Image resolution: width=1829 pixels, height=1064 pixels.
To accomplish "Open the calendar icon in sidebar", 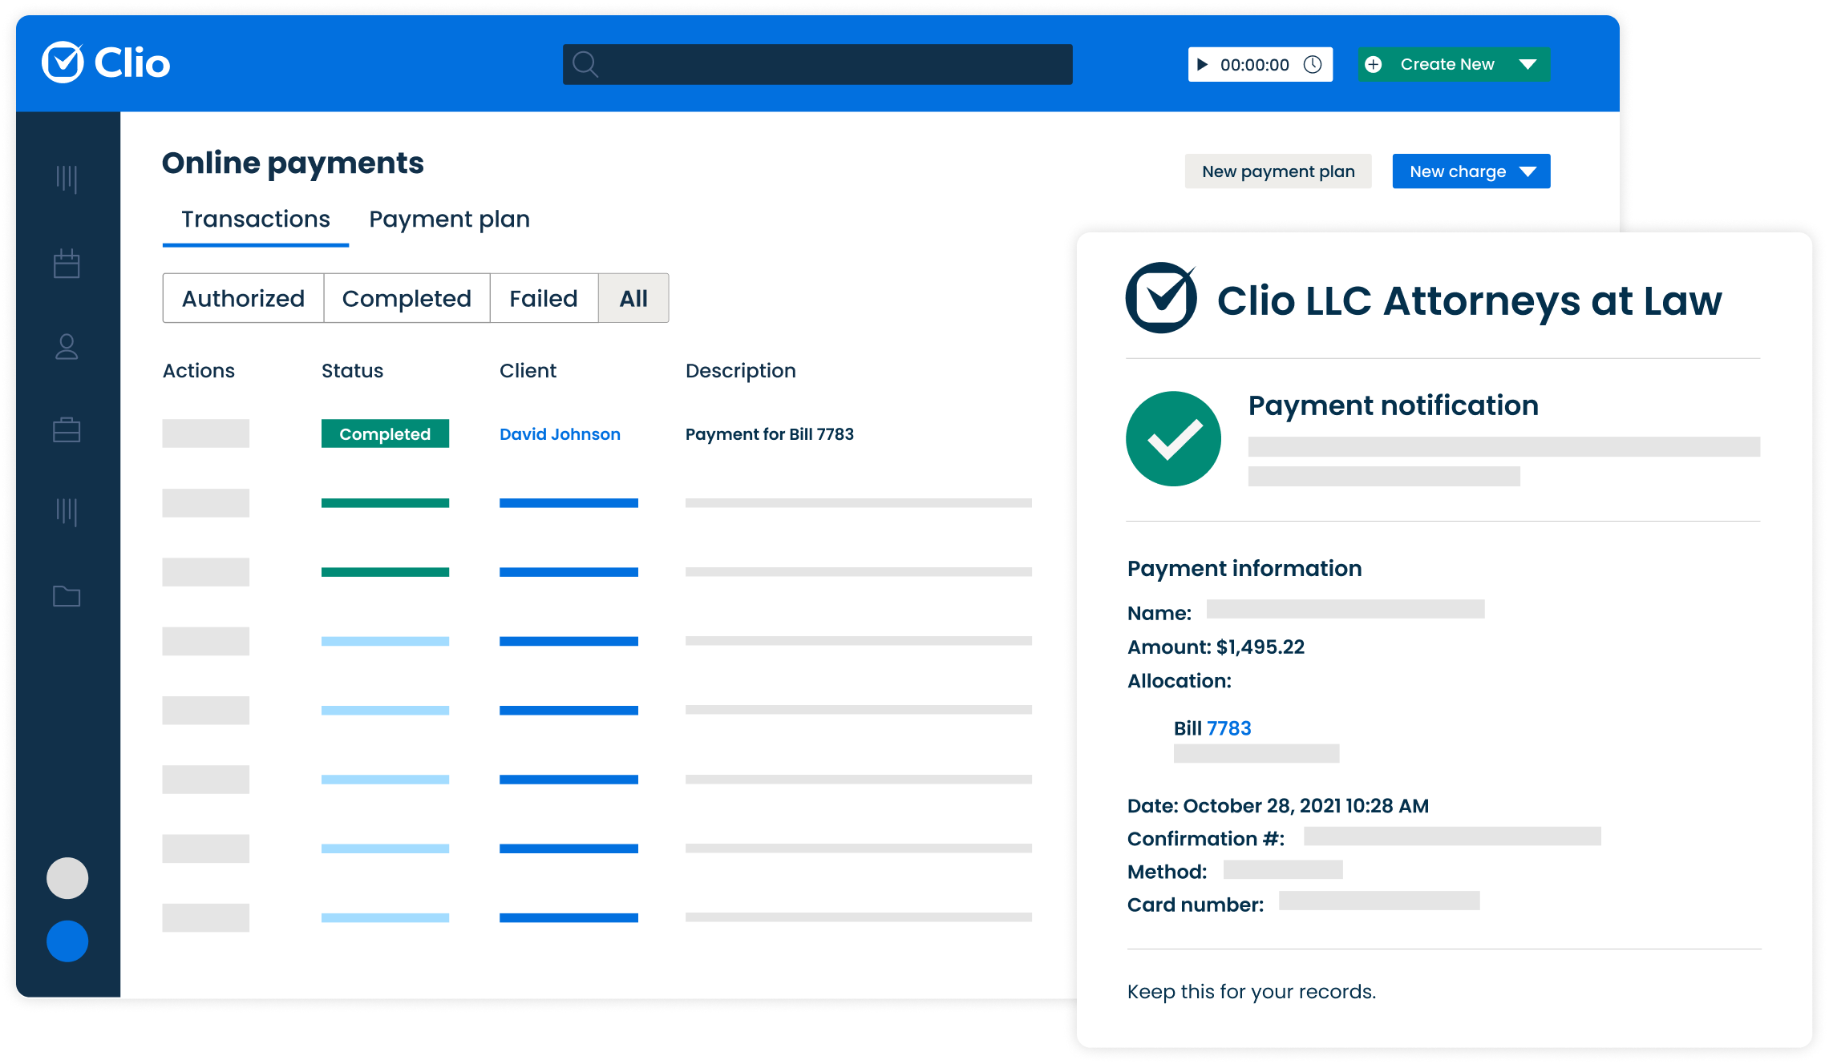I will [67, 263].
